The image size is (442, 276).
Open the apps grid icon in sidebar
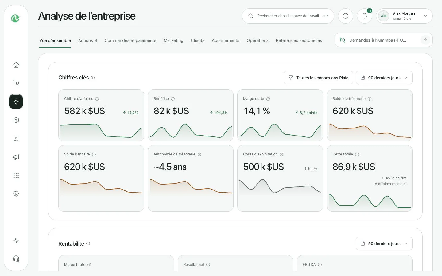16,175
